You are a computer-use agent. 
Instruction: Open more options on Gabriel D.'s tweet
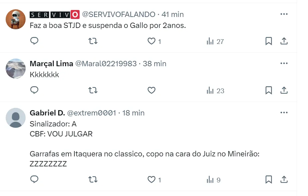[284, 113]
